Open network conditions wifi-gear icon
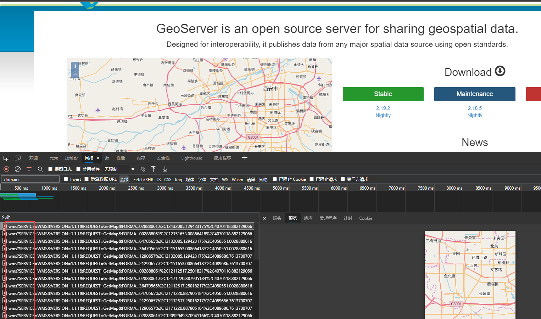Viewport: 541px width, 319px height. [142, 169]
